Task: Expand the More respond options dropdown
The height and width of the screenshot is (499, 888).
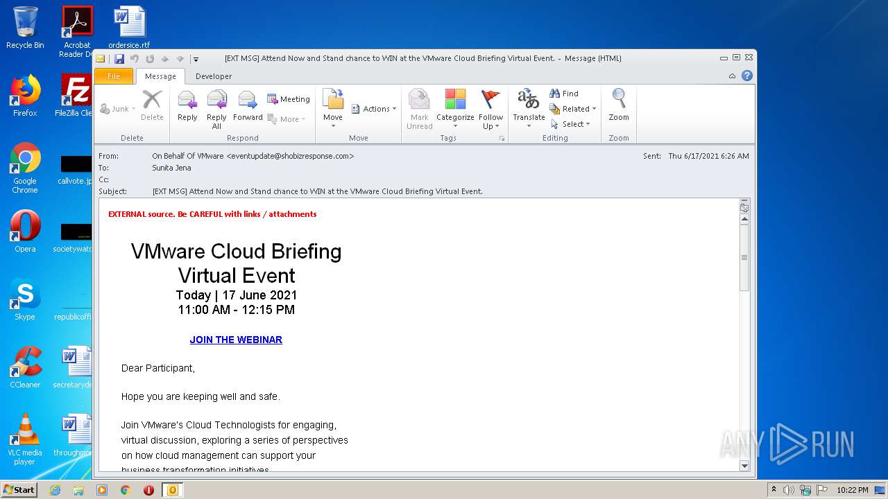Action: [303, 120]
